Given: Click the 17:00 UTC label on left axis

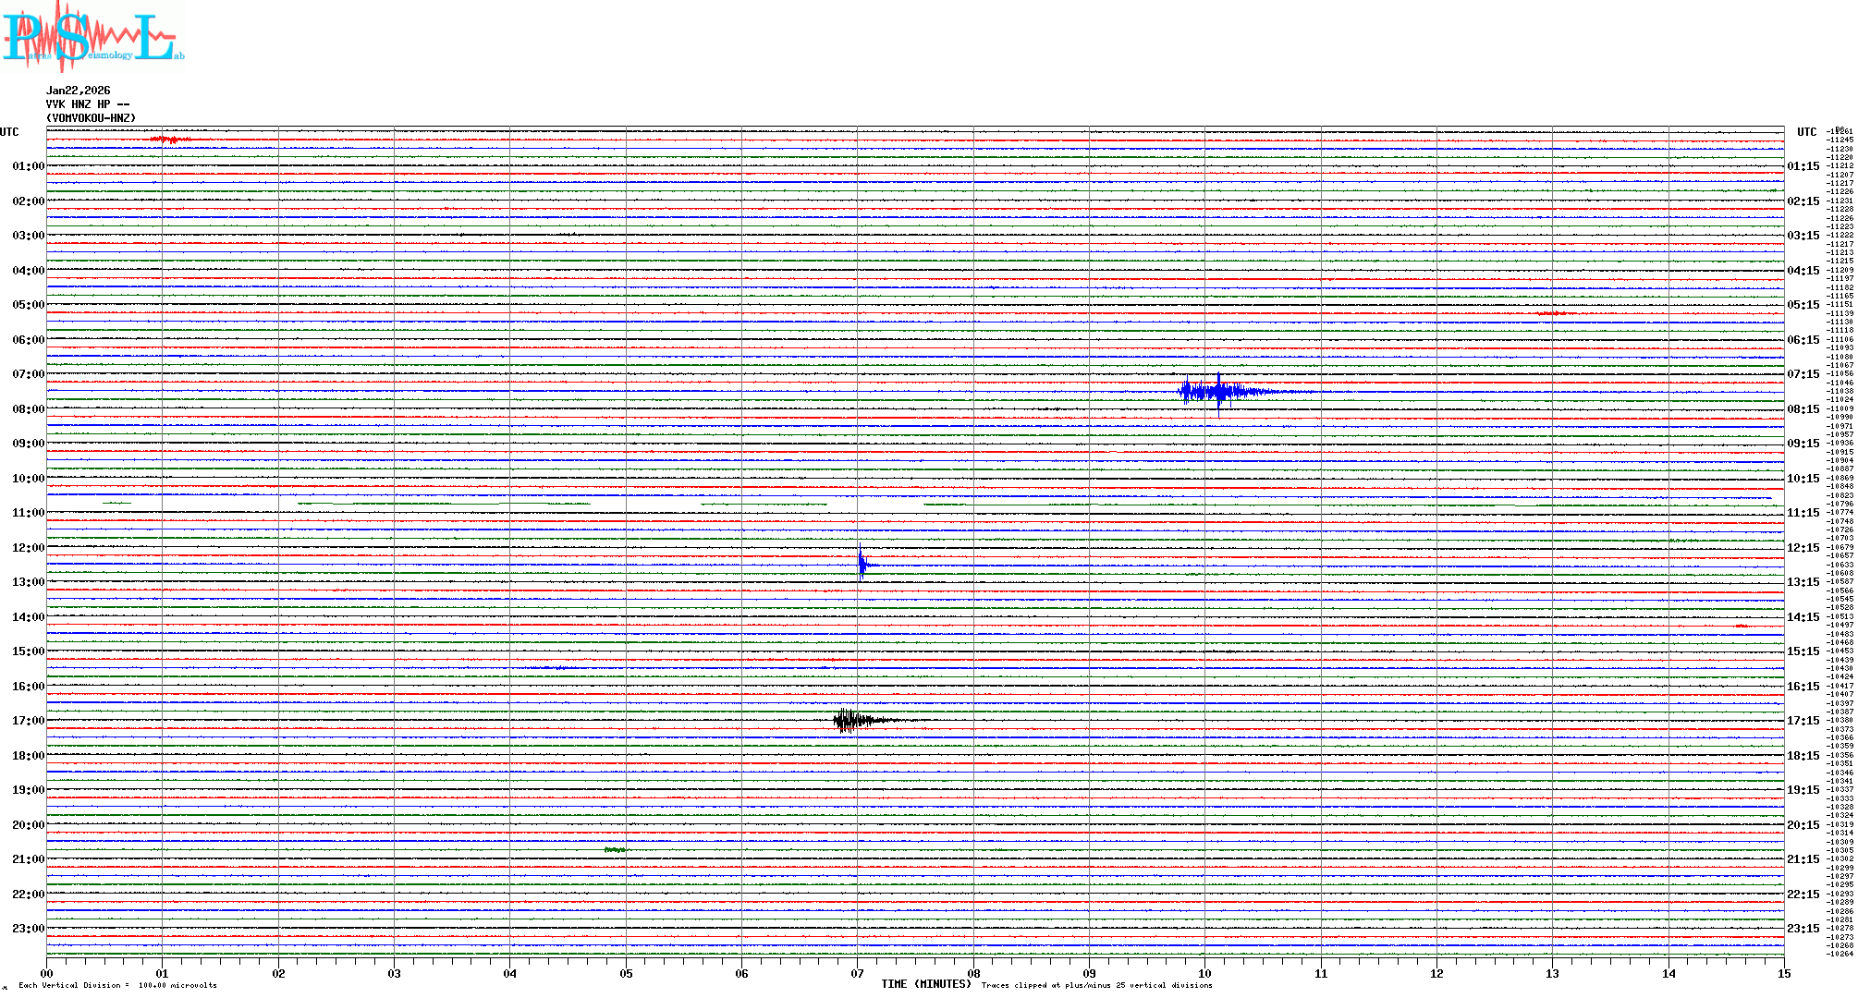Looking at the screenshot, I should (28, 721).
